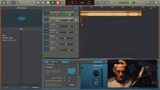The image size is (160, 90).
Task: Toggle the Compressor on/off switch
Action: coord(96,83)
